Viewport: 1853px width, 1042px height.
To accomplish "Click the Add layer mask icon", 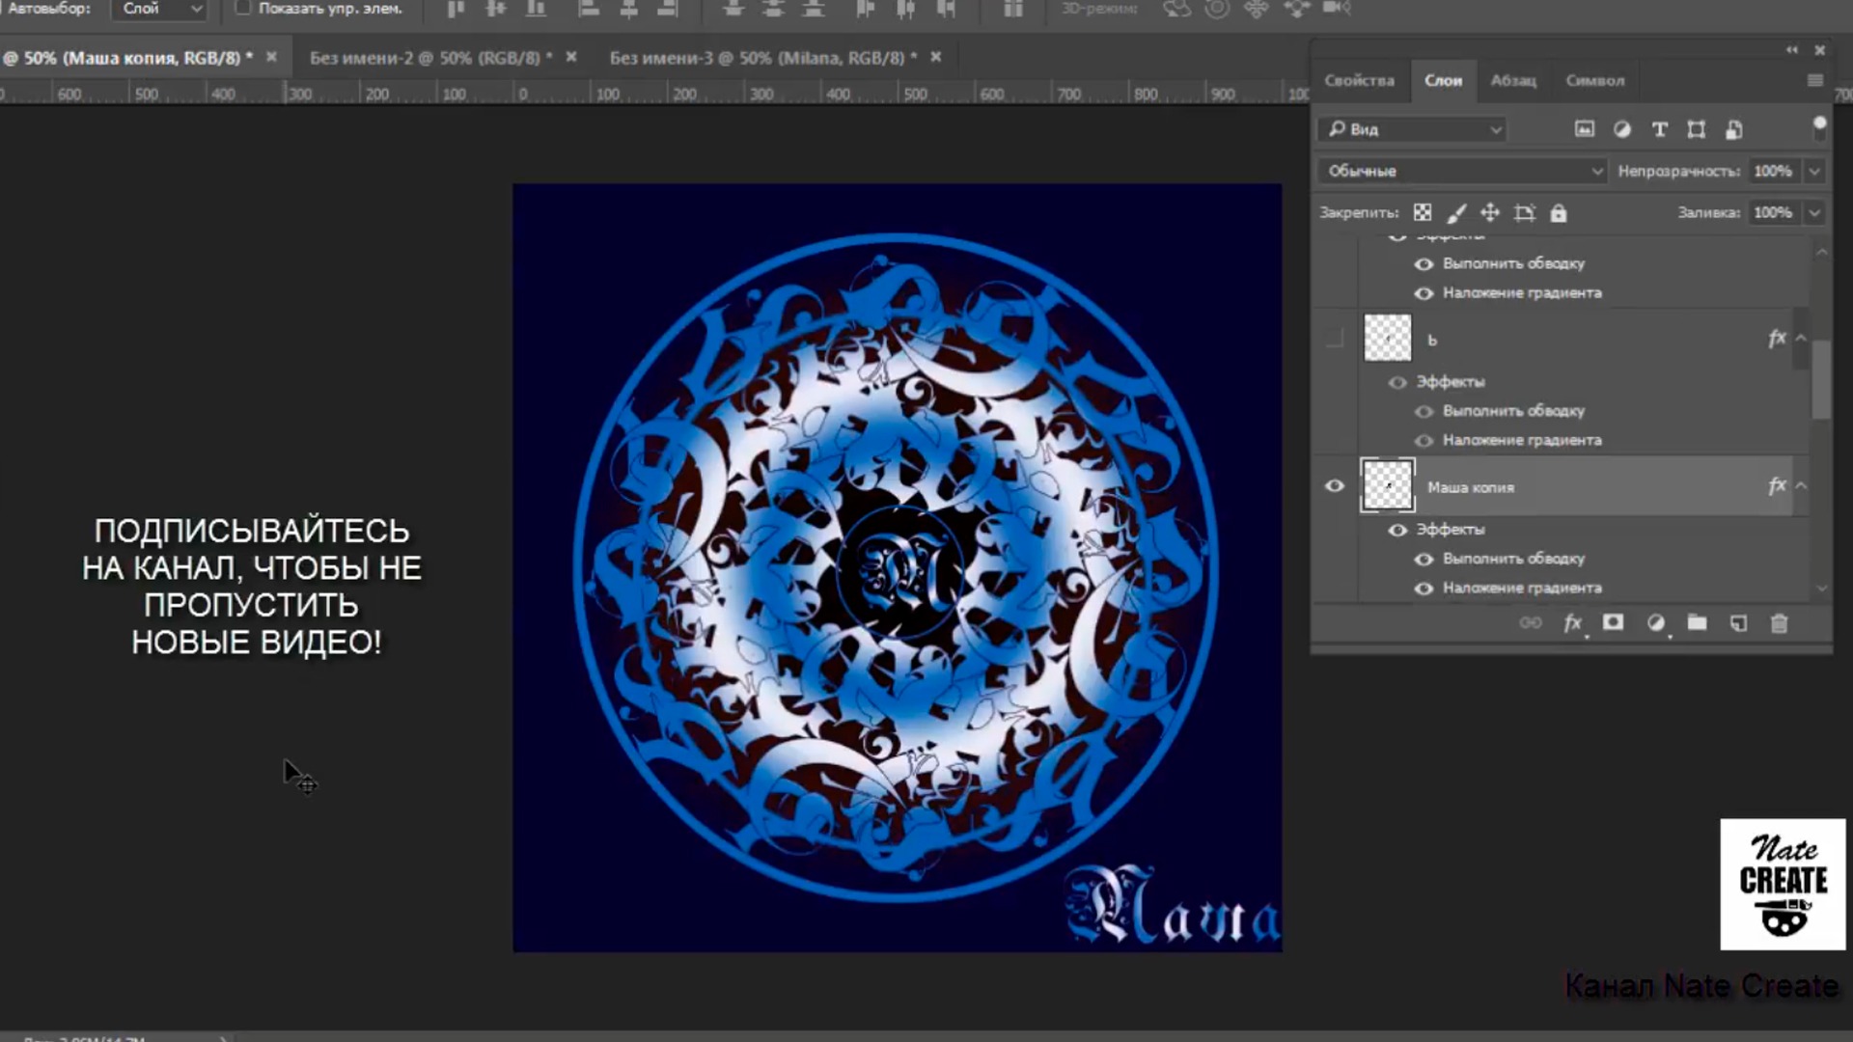I will click(x=1613, y=623).
